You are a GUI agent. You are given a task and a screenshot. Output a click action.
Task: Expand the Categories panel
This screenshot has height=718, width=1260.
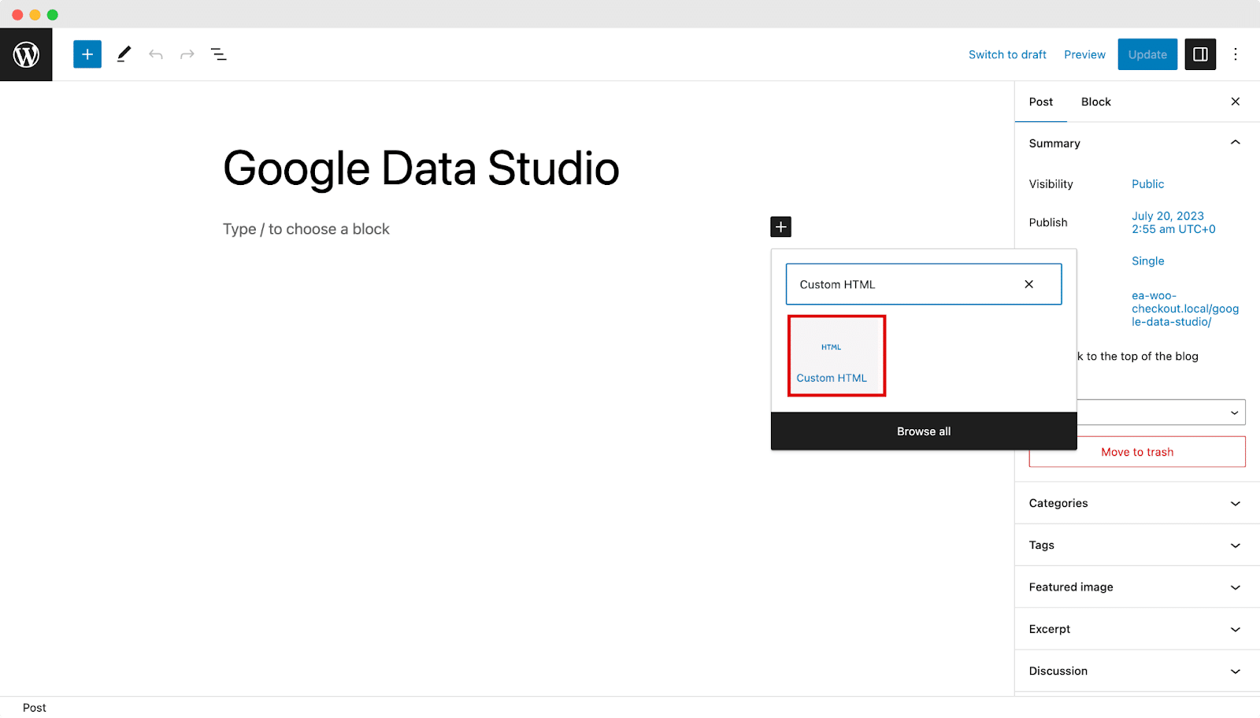1137,503
